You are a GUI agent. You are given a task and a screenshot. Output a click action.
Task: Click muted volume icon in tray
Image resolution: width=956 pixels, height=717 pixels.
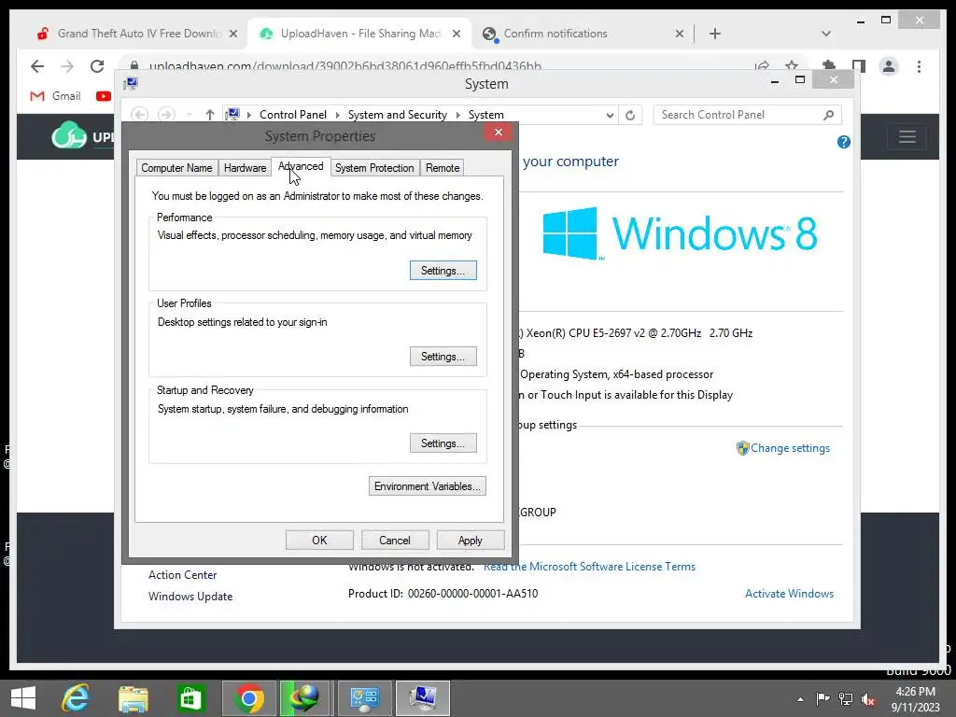coord(867,698)
